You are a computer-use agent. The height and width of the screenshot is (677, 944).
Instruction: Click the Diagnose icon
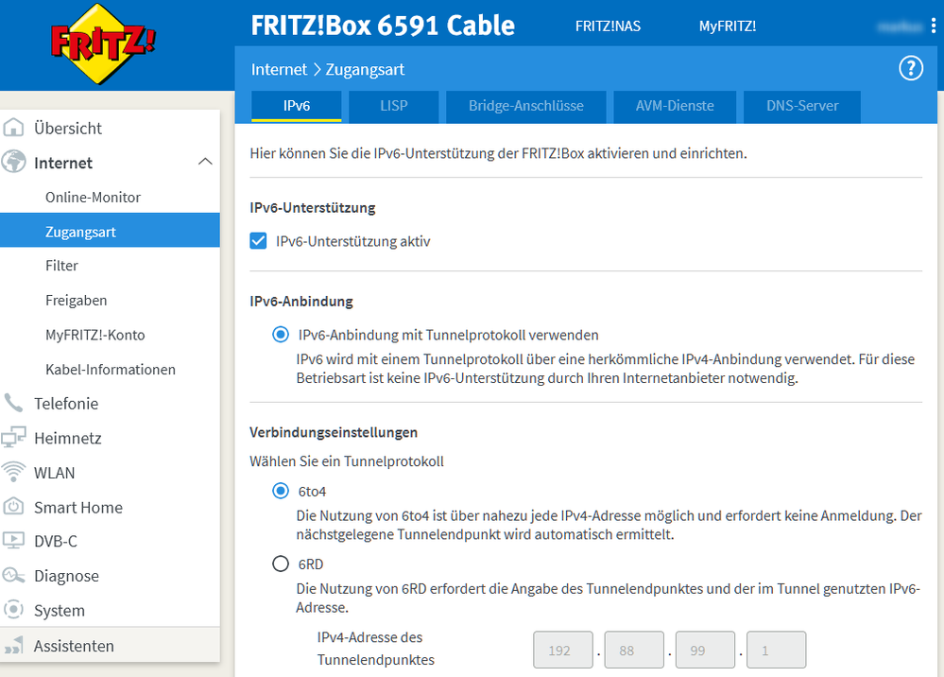[13, 575]
